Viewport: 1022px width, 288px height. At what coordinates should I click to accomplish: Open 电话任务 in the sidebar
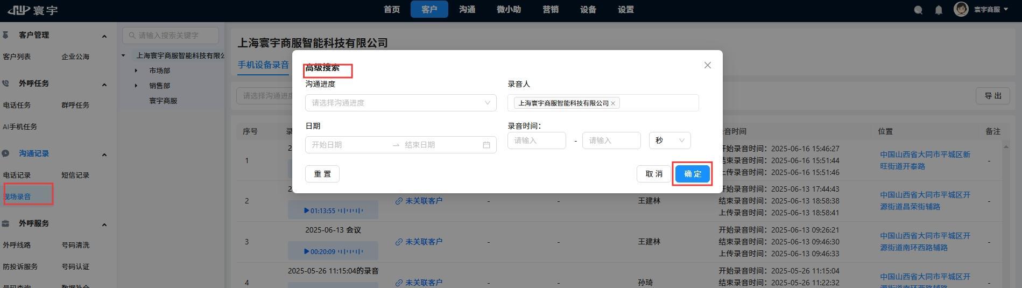(17, 105)
